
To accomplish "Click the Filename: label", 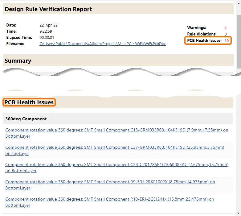I will point(15,44).
